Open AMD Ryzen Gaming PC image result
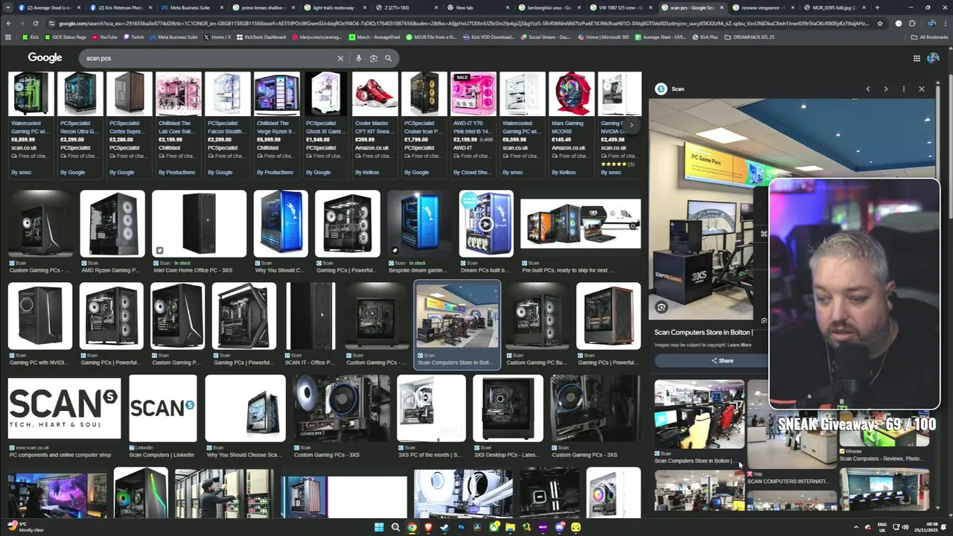This screenshot has height=536, width=953. (112, 223)
